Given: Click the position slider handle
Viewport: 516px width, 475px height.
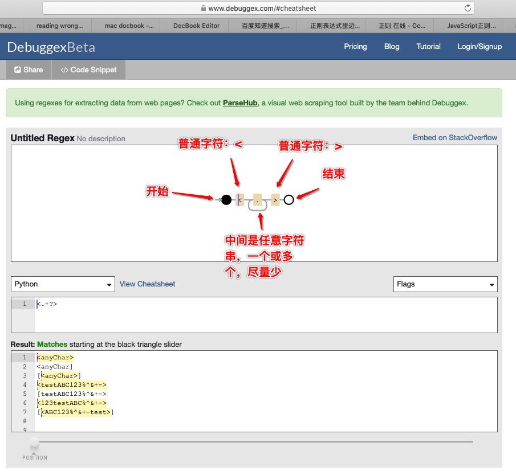Looking at the screenshot, I should (x=34, y=444).
